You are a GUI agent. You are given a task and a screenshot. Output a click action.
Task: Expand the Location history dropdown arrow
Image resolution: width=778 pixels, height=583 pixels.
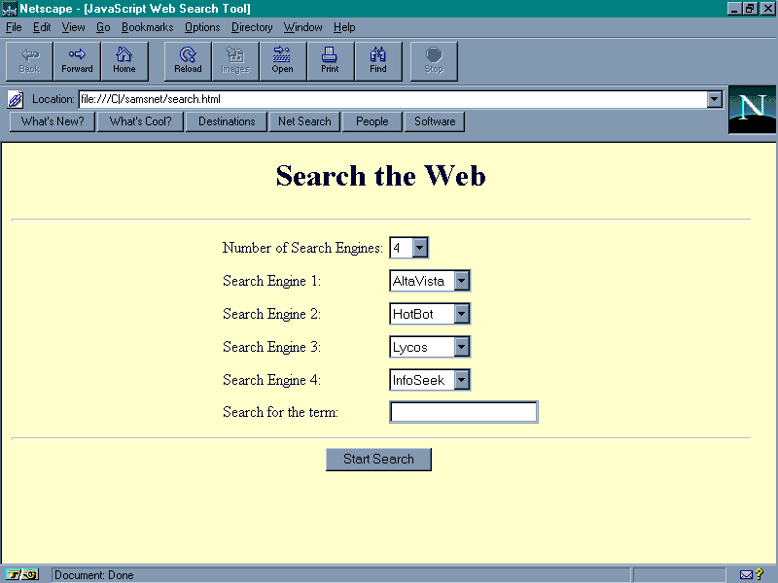[x=715, y=99]
